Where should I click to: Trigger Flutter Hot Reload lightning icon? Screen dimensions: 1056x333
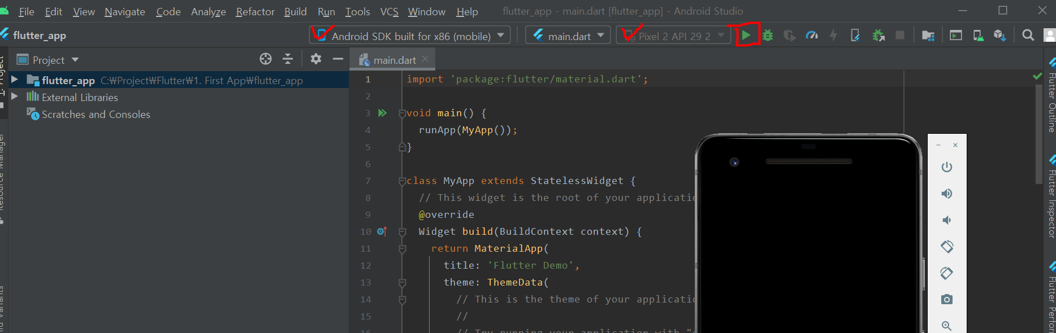[x=833, y=36]
